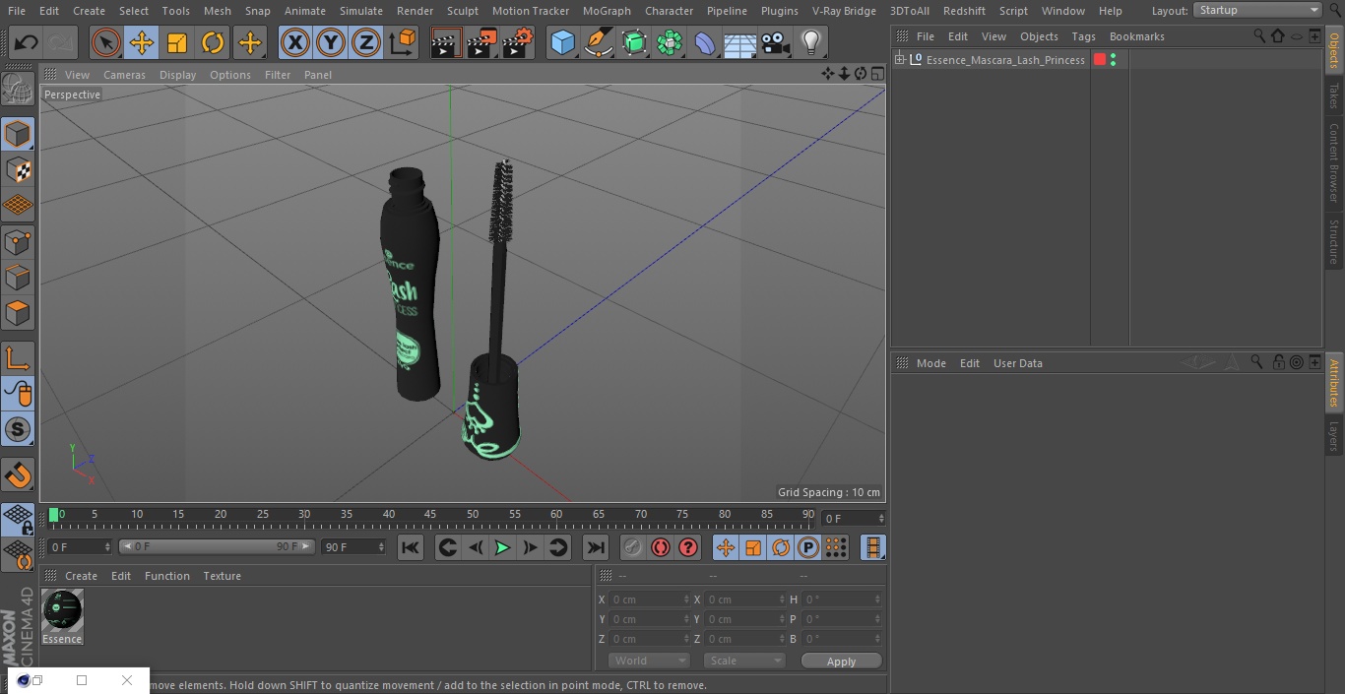This screenshot has height=694, width=1345.
Task: Toggle Autokeying button
Action: 661,547
